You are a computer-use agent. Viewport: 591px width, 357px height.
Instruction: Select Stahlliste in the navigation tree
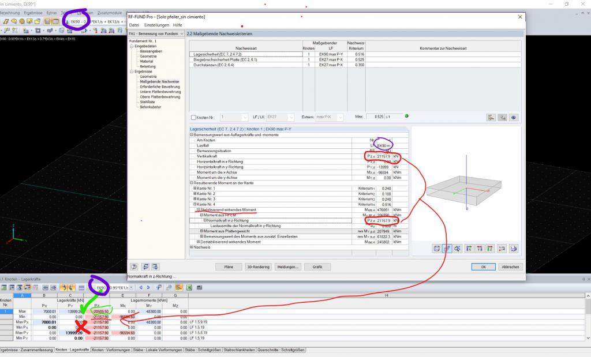(x=147, y=102)
